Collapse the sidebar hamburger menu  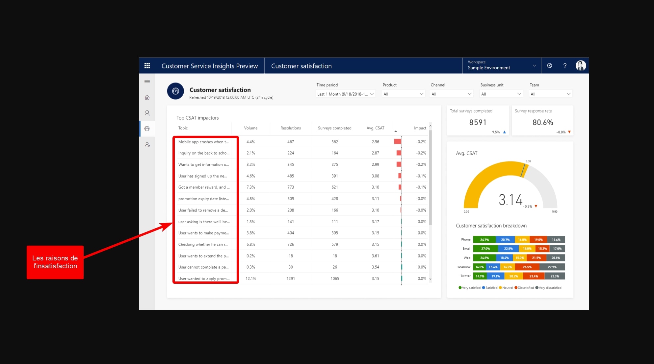[147, 82]
